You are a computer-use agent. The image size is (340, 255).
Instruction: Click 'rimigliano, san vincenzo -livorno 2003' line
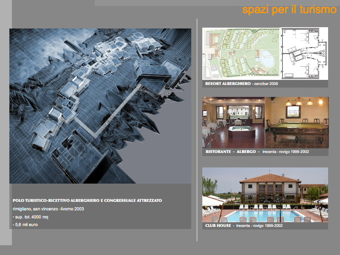point(48,209)
